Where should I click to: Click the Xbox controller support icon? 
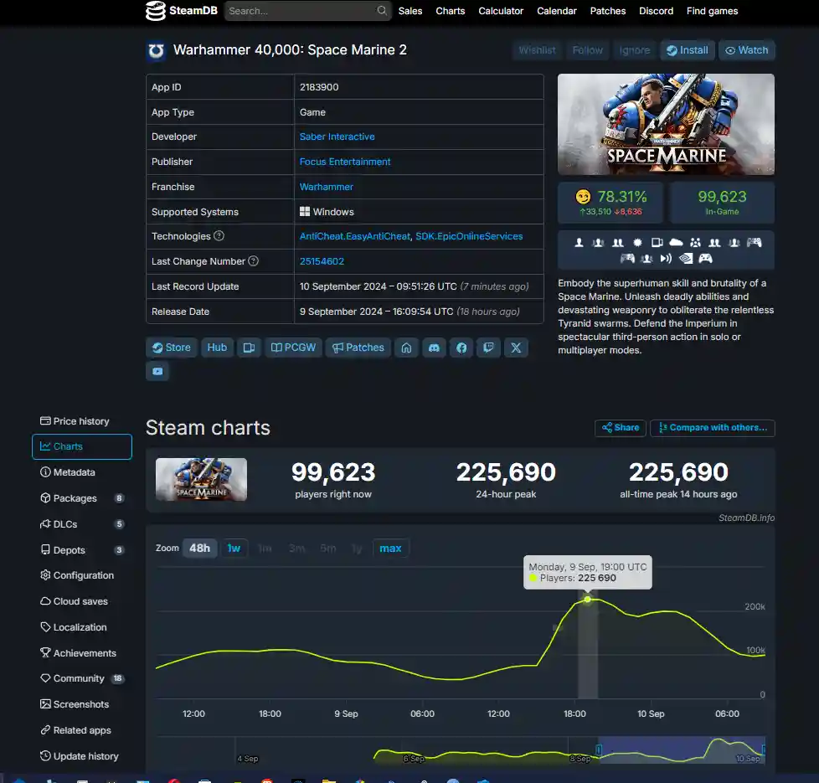tap(705, 258)
